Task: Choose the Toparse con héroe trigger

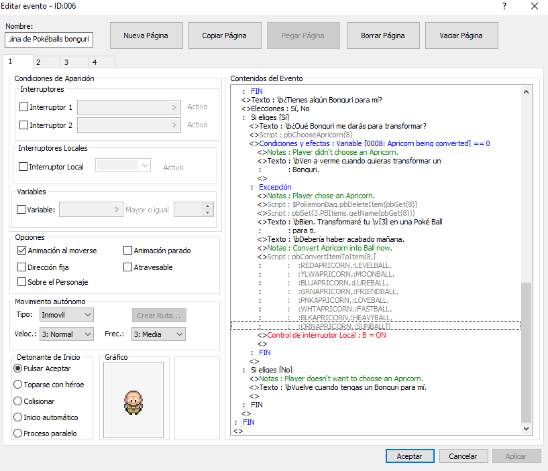Action: 18,385
